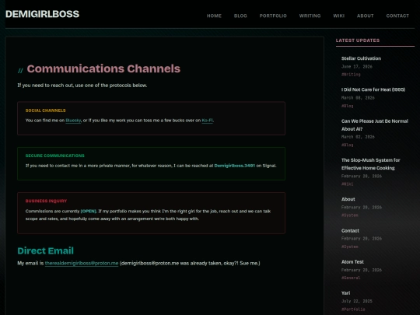Click the Demigirlboss.3401 Signal handle
This screenshot has width=420, height=315.
pyautogui.click(x=235, y=166)
